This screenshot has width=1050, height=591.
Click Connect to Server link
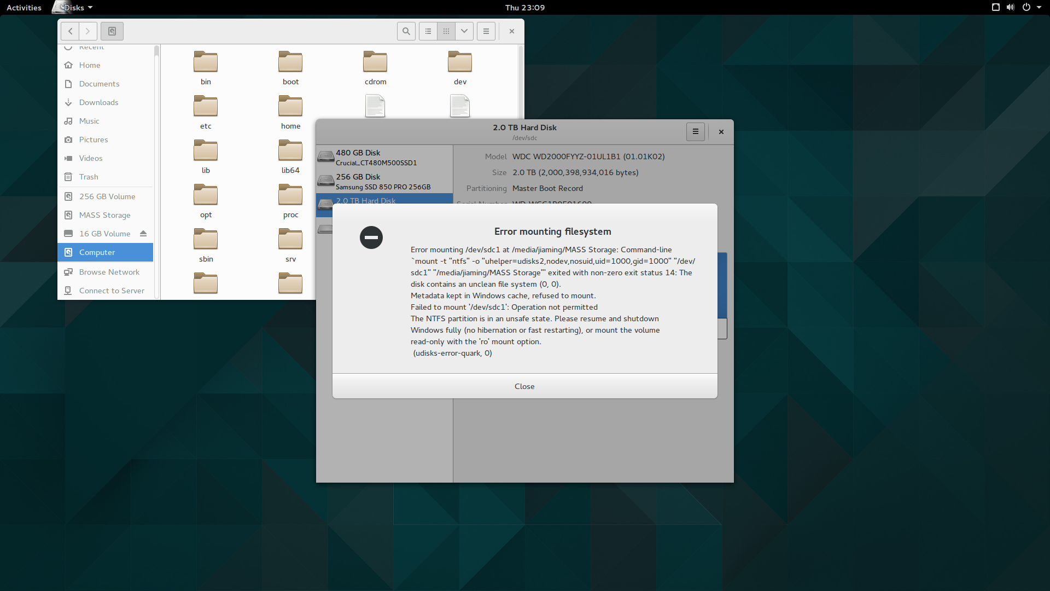(112, 291)
